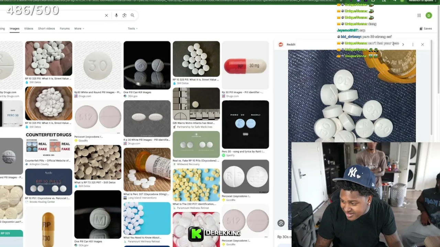The image size is (440, 247).
Task: Open the hand holding white pills thumbnail
Action: pos(48,58)
